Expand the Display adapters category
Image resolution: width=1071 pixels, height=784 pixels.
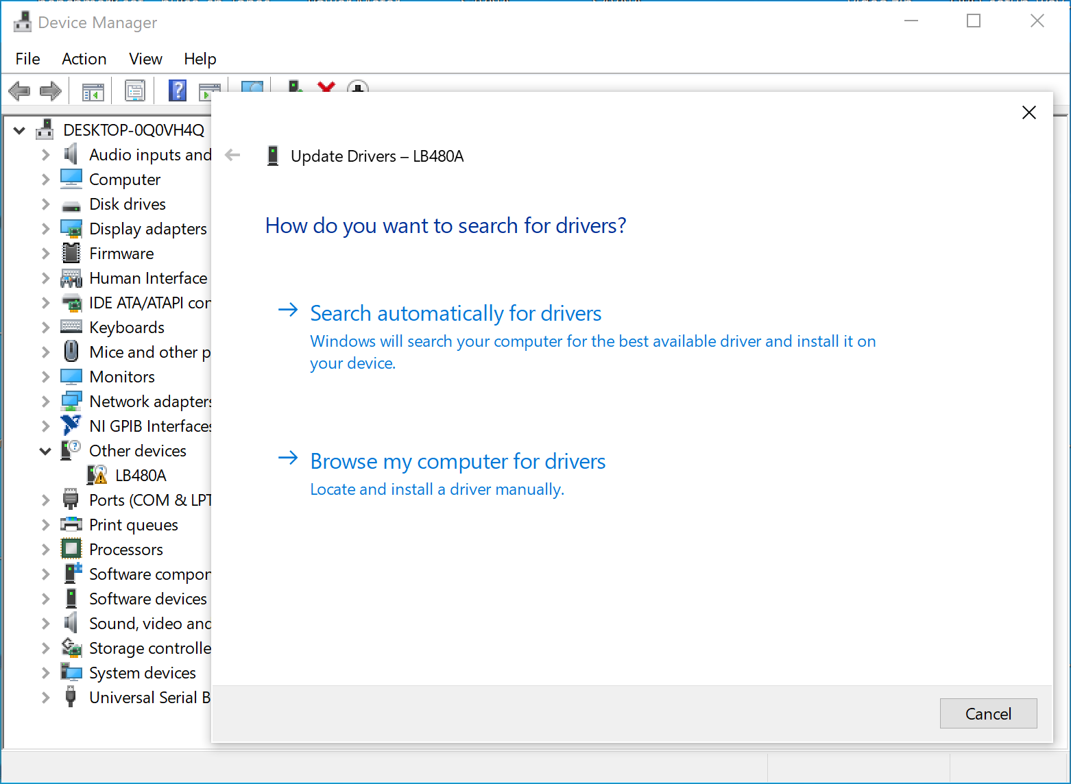(45, 228)
